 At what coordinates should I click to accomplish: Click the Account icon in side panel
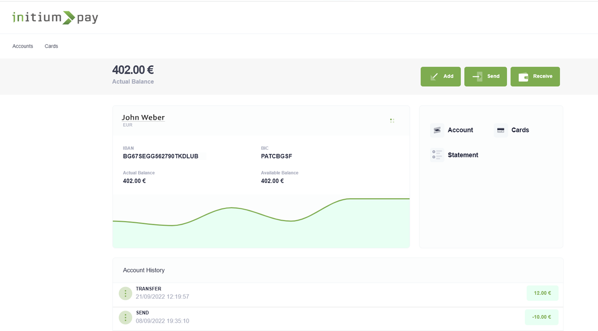point(437,130)
